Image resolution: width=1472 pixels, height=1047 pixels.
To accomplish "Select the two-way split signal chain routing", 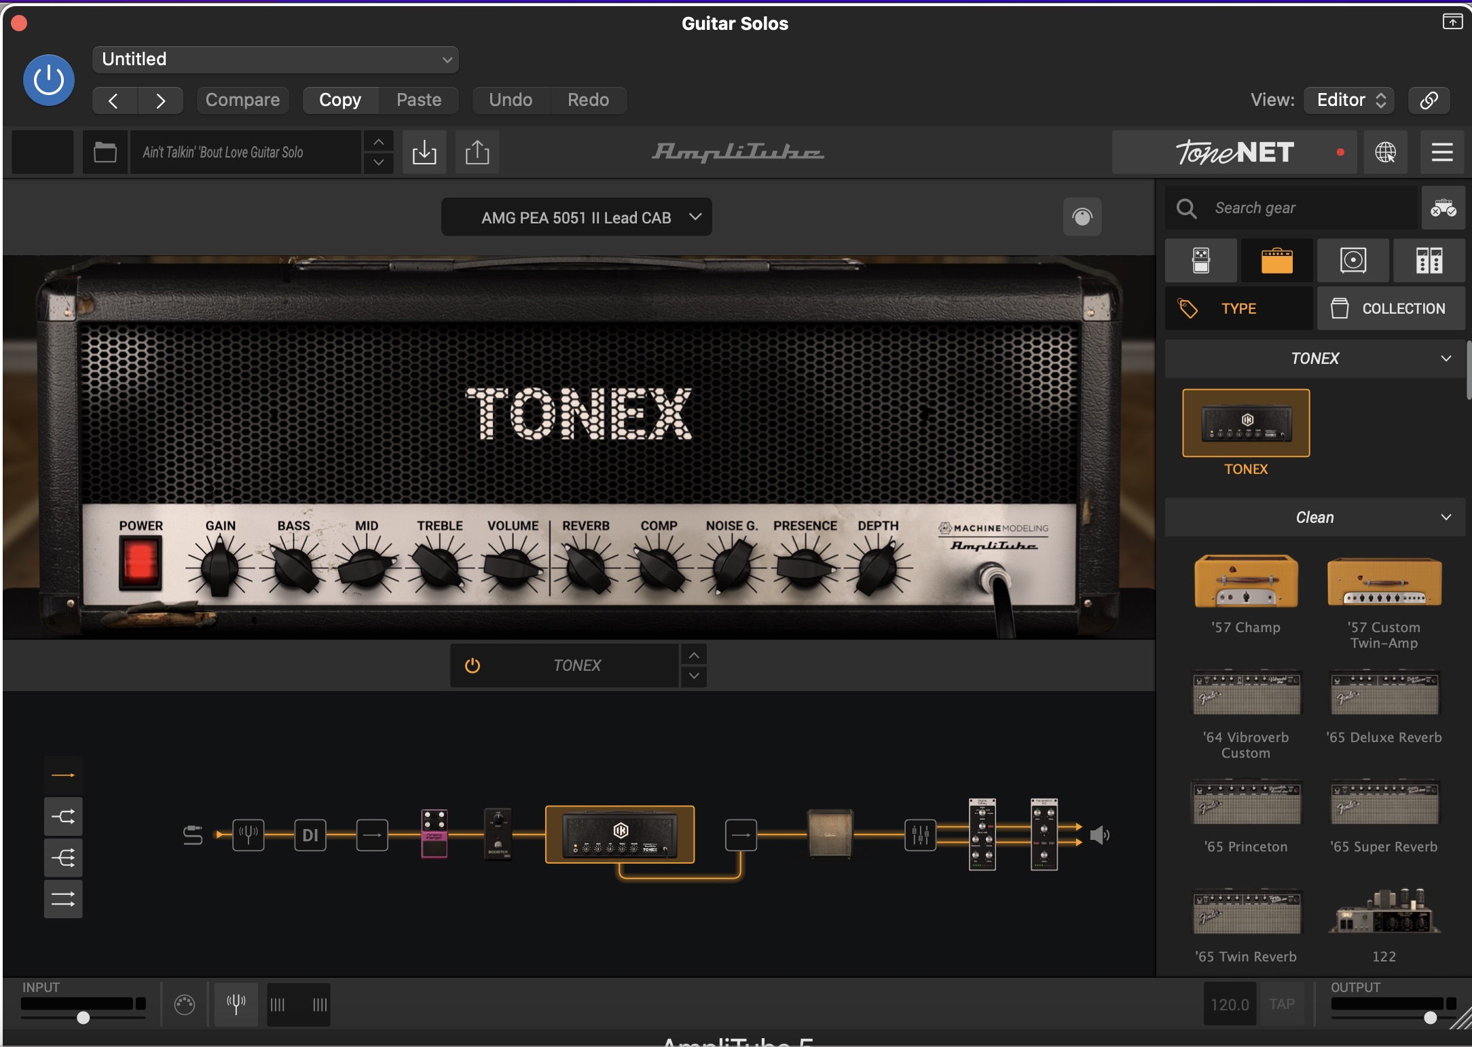I will [x=63, y=817].
